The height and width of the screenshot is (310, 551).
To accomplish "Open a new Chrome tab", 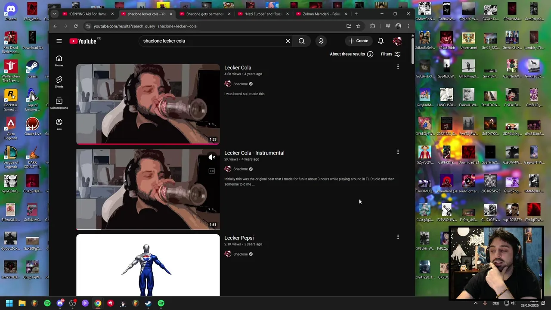I will click(x=356, y=14).
